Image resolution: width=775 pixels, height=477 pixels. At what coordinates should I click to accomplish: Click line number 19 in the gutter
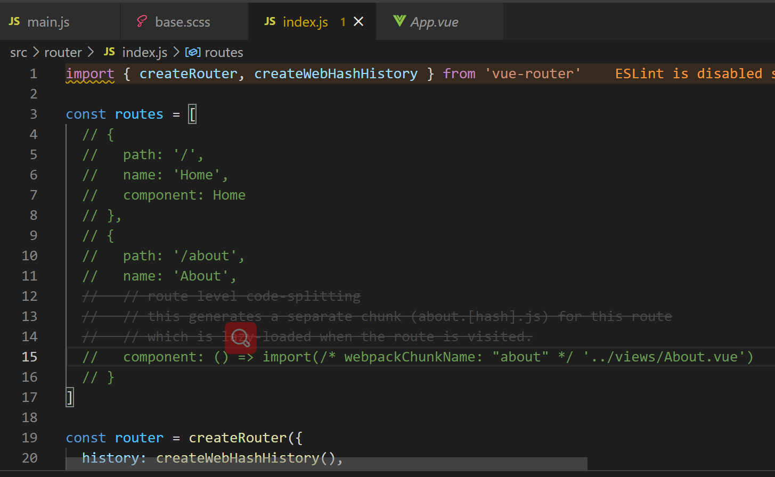tap(30, 438)
